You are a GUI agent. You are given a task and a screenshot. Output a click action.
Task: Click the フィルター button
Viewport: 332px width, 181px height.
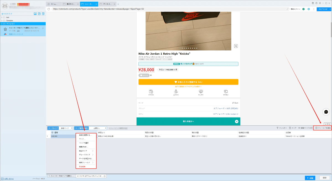282,128
